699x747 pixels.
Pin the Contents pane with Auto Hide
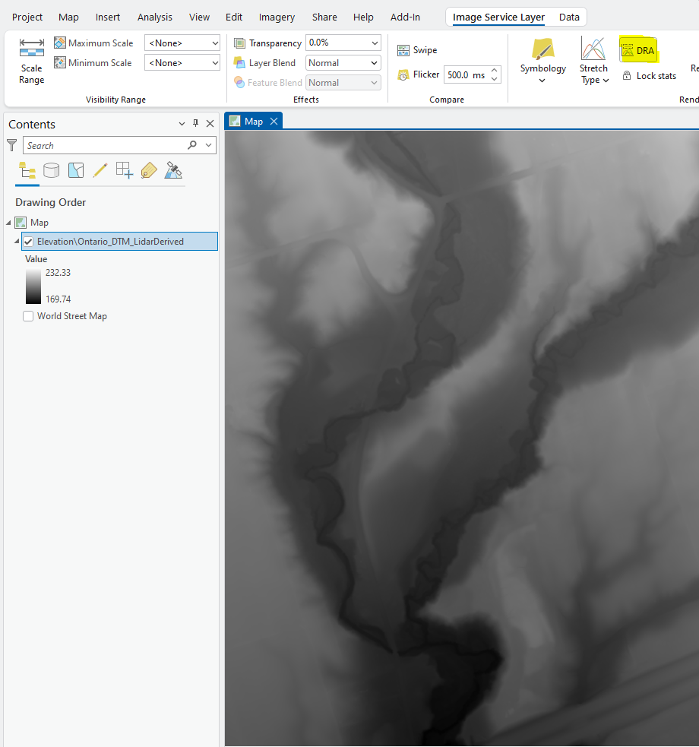pos(195,123)
